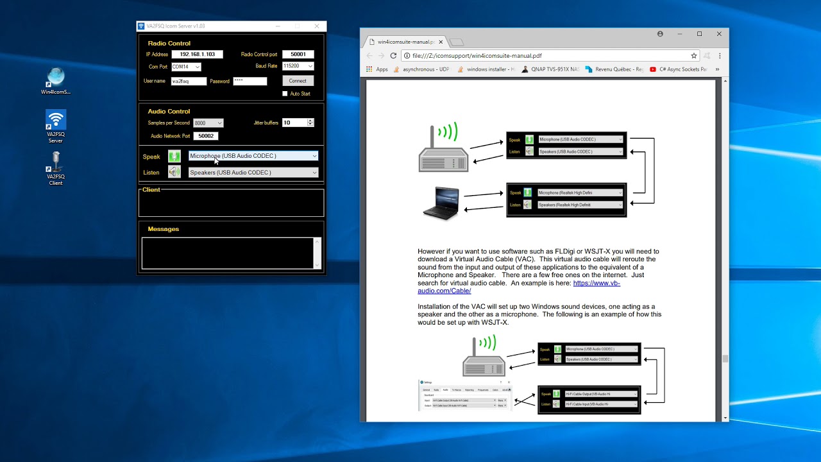Viewport: 821px width, 462px height.
Task: View site information icon in the address bar
Action: tap(407, 56)
